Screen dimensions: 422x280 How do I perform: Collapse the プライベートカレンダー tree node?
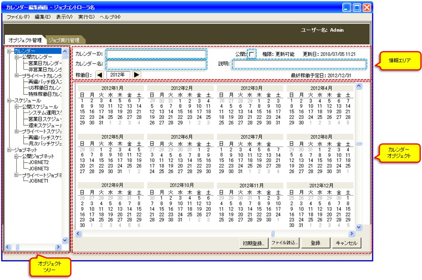pyautogui.click(x=17, y=75)
